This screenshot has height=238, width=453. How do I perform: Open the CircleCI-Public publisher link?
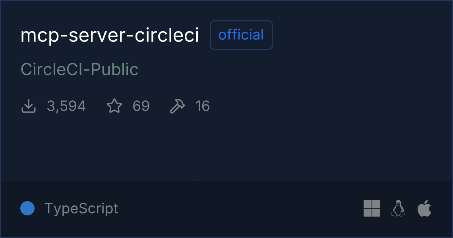pos(79,69)
